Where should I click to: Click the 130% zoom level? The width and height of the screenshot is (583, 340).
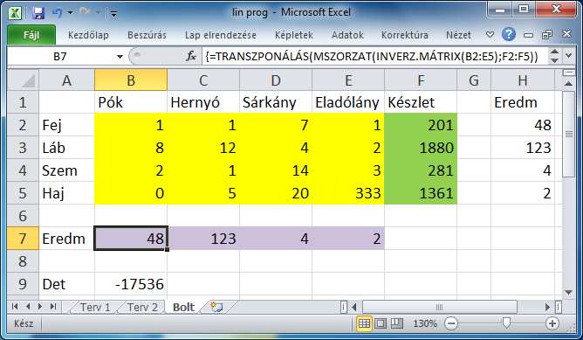tap(425, 323)
